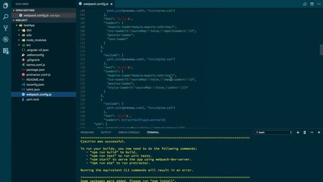Click the "npm start" terminal line
This screenshot has height=182, width=323.
coord(139,160)
